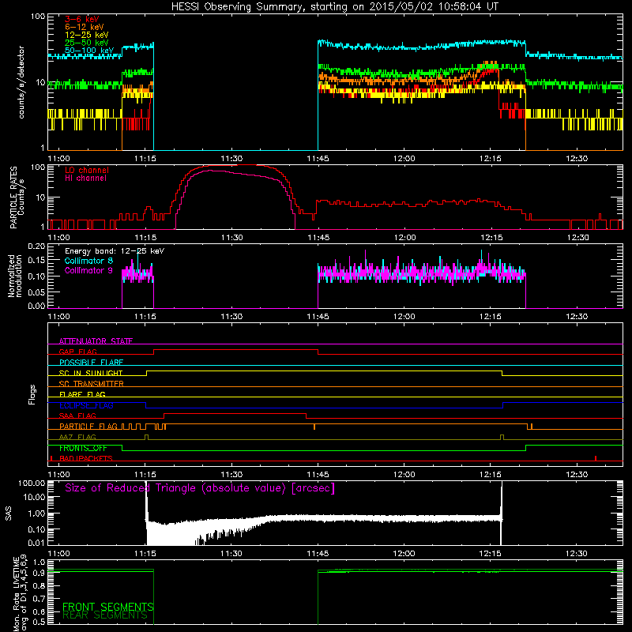Select the 3-6 keV legend label

pos(82,19)
